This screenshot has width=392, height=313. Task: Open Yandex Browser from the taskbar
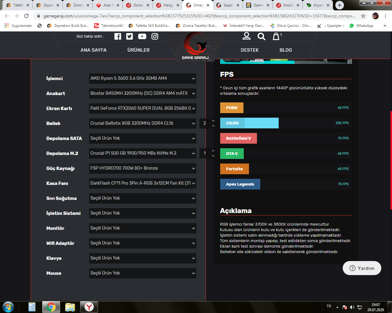coord(89,307)
